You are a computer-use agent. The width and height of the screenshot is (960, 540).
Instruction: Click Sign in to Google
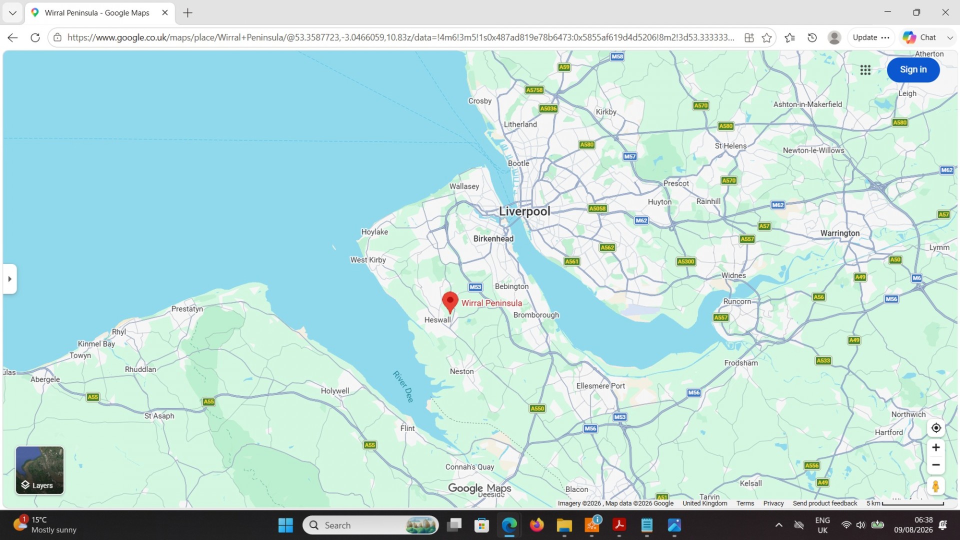(913, 70)
